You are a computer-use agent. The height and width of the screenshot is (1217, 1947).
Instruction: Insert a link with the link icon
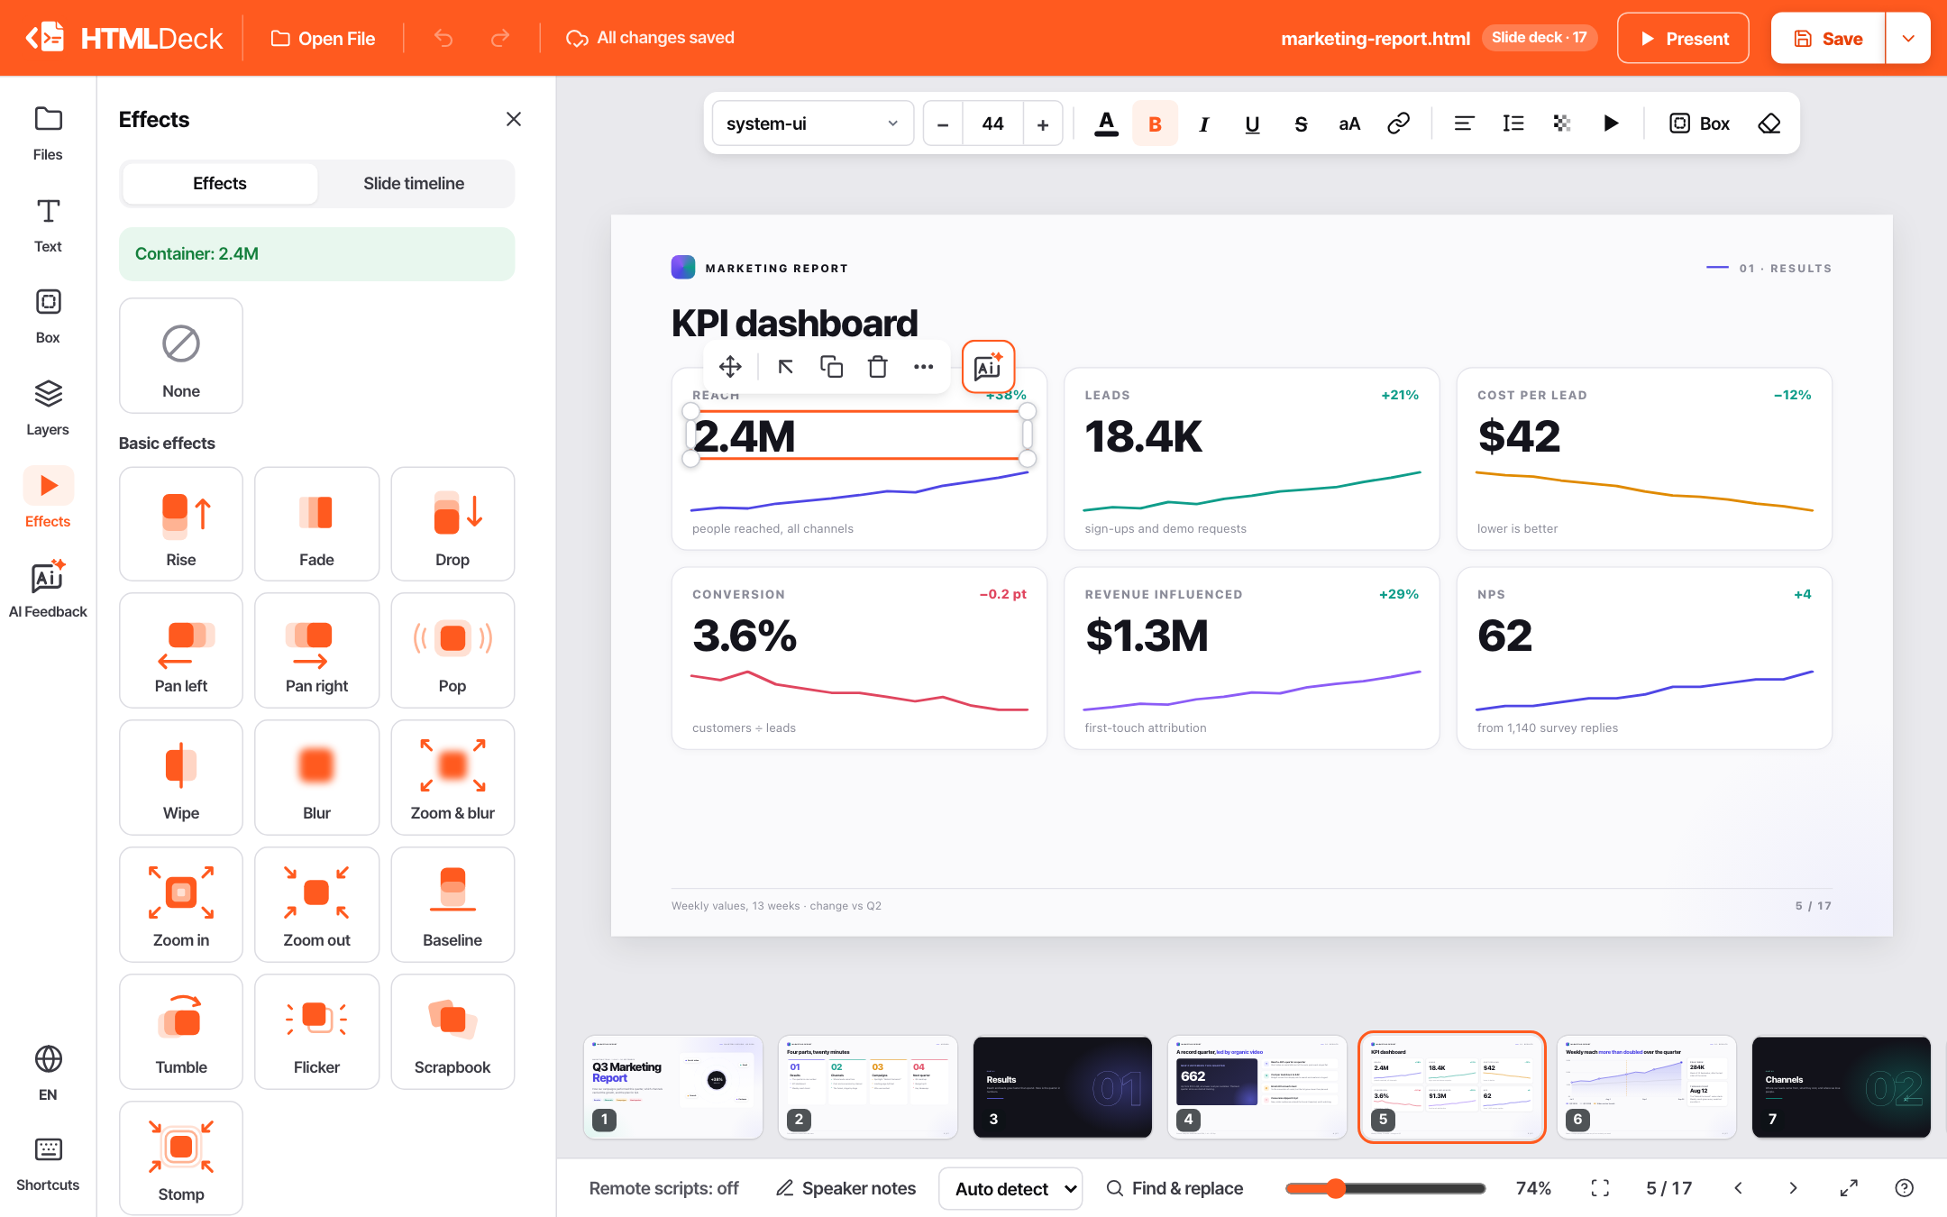pyautogui.click(x=1398, y=124)
